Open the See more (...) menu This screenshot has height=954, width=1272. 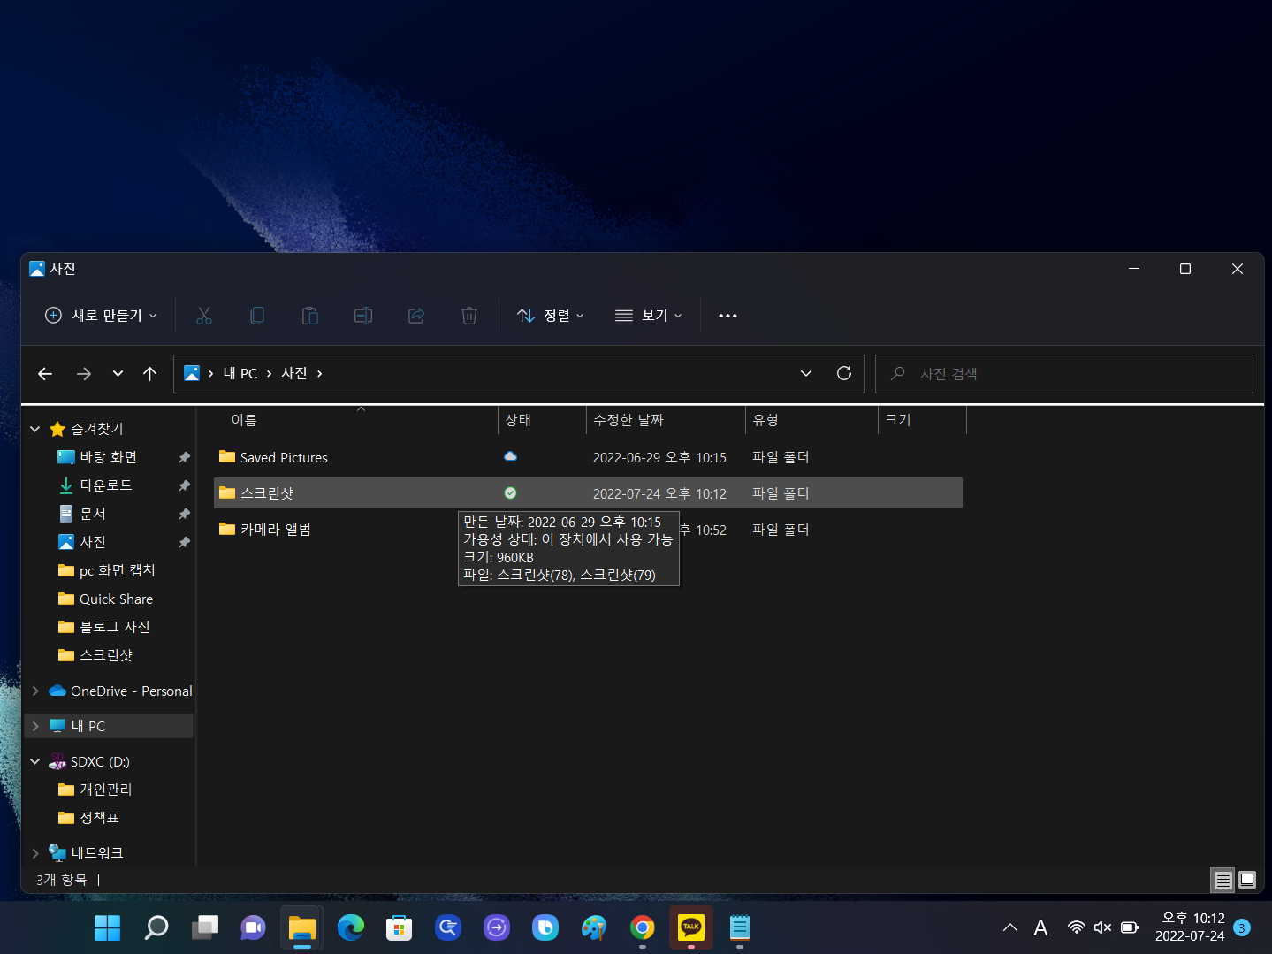(x=727, y=316)
